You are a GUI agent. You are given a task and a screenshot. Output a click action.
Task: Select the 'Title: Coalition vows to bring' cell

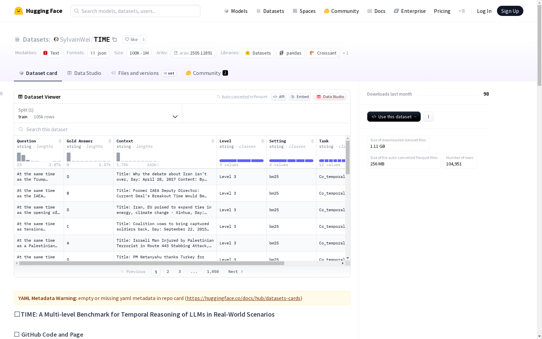[x=165, y=226]
